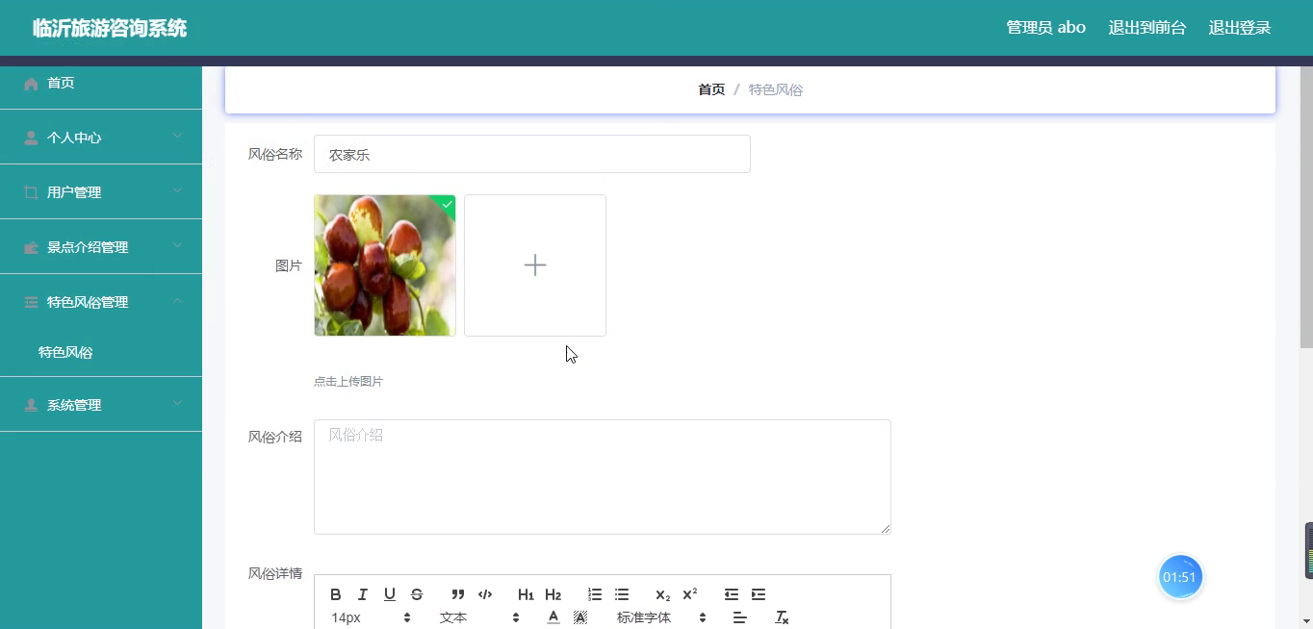Toggle strikethrough formatting in the editor

pyautogui.click(x=417, y=594)
